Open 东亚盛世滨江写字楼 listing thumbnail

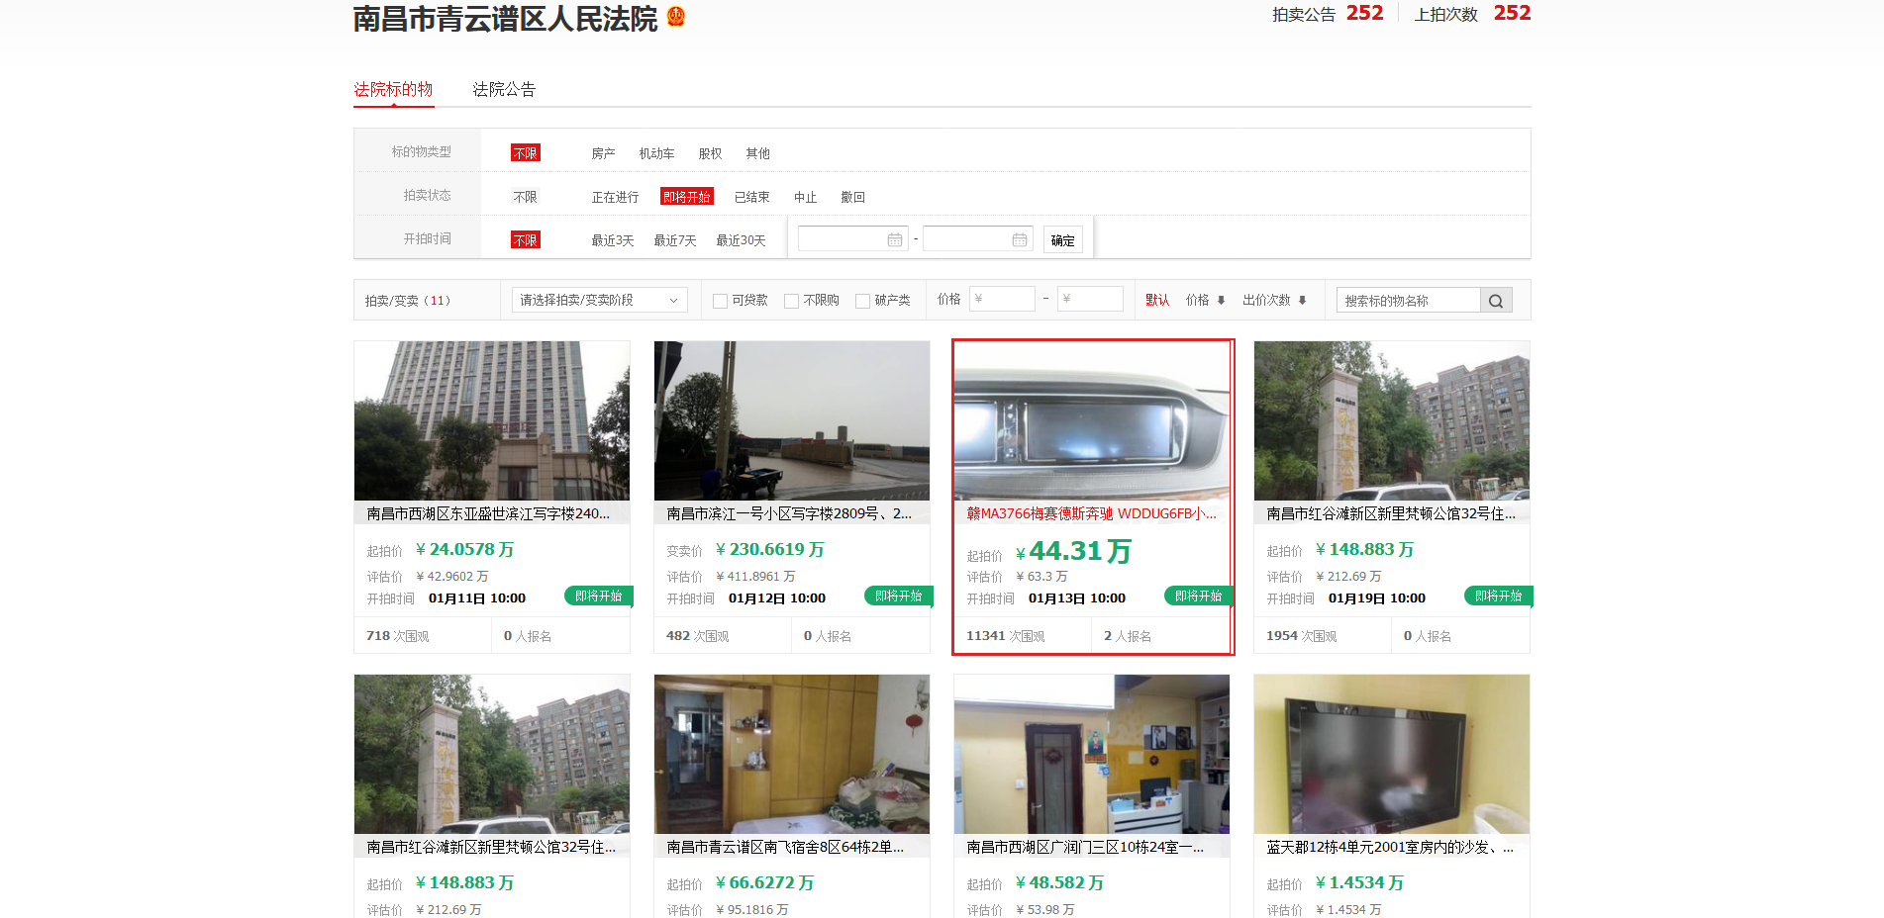tap(492, 421)
